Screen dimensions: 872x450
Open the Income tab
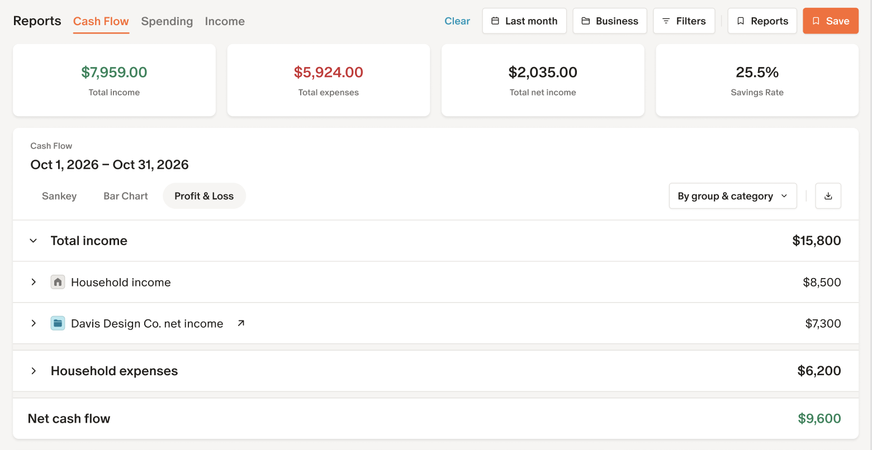tap(225, 21)
